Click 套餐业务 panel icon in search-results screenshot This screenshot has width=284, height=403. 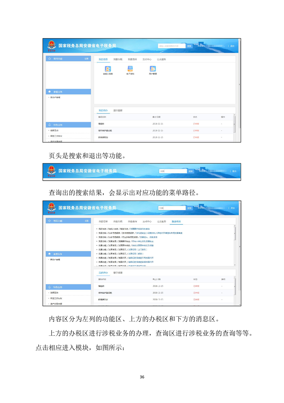point(49,254)
